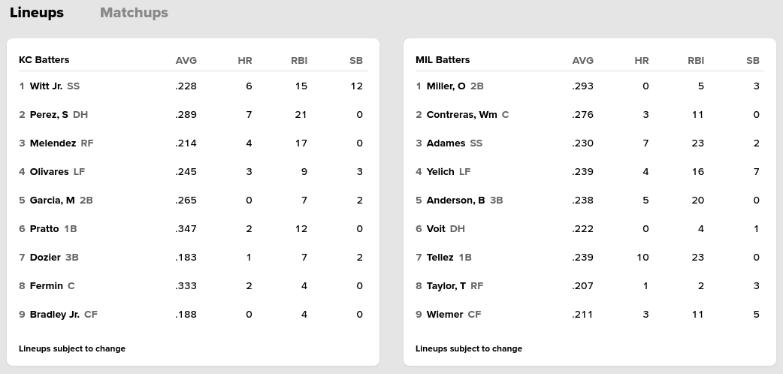Select Wiemer in MIL batters
The height and width of the screenshot is (374, 783).
(444, 315)
